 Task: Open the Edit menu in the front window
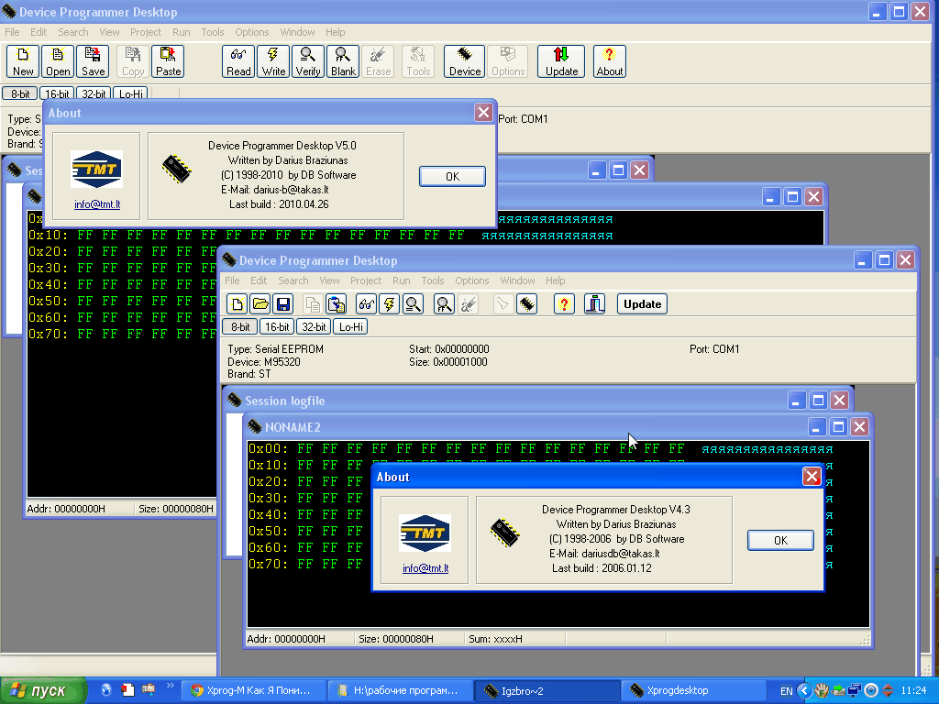coord(259,280)
